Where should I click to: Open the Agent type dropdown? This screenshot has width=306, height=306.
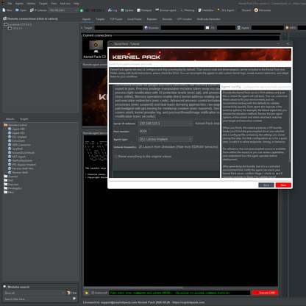pos(166,139)
